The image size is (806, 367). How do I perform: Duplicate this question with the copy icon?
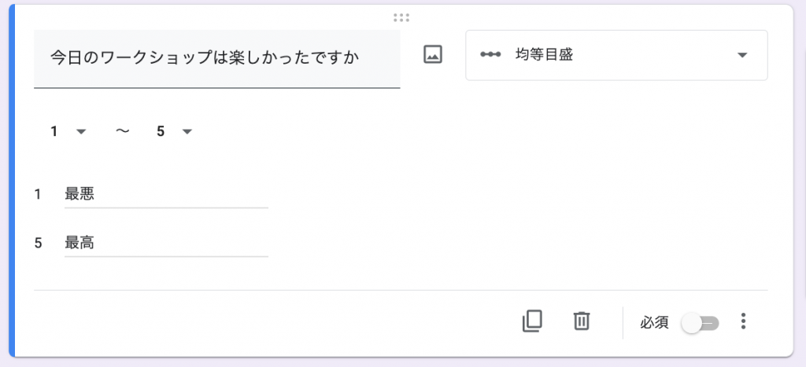(532, 322)
